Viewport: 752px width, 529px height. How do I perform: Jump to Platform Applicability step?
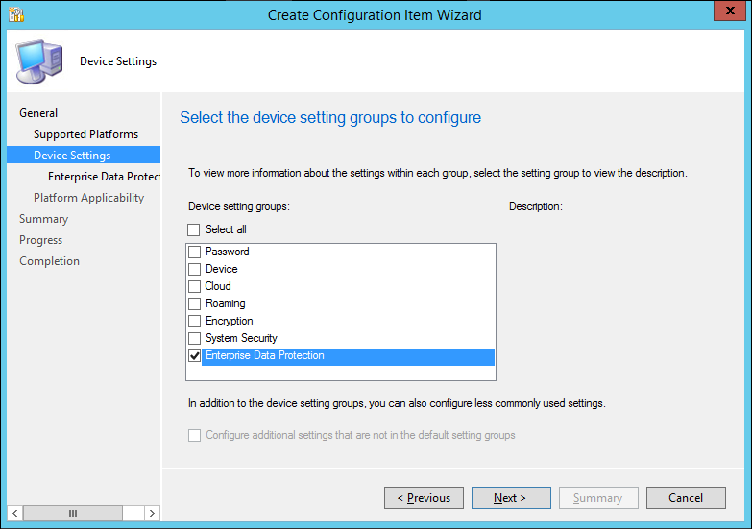88,198
